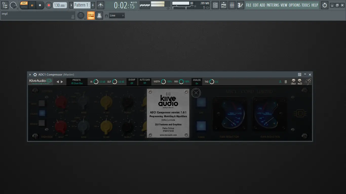Click the "ADC1 Compressor version: 1.0.1" text
The width and height of the screenshot is (346, 194).
coord(168,112)
